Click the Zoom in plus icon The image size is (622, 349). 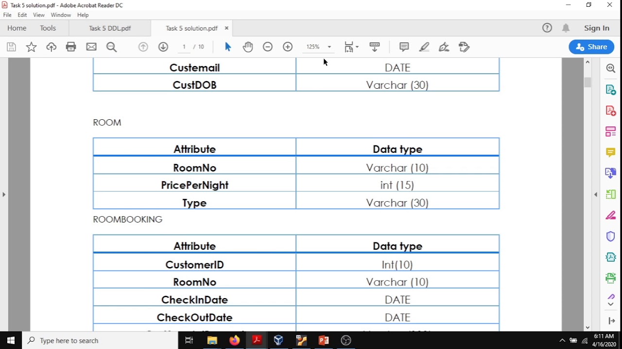point(288,47)
